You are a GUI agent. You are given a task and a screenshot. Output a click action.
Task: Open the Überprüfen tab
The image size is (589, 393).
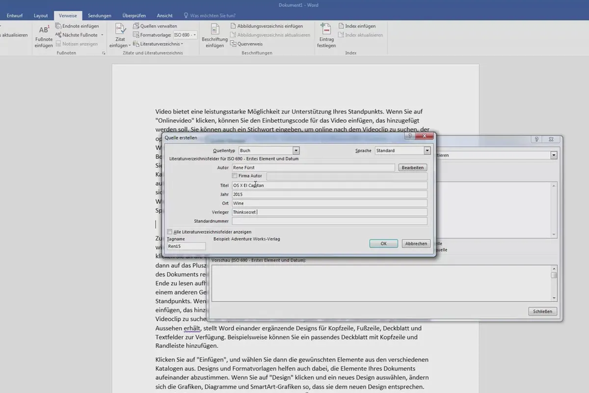pyautogui.click(x=133, y=16)
